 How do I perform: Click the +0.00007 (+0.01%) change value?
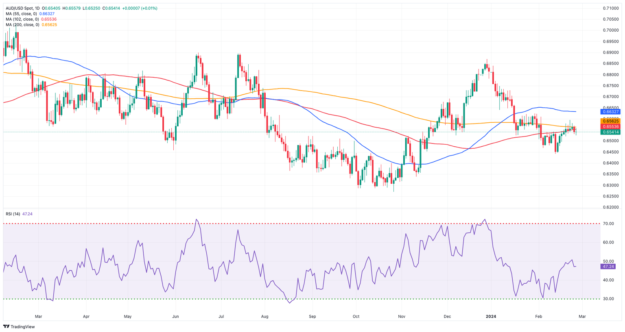[140, 8]
